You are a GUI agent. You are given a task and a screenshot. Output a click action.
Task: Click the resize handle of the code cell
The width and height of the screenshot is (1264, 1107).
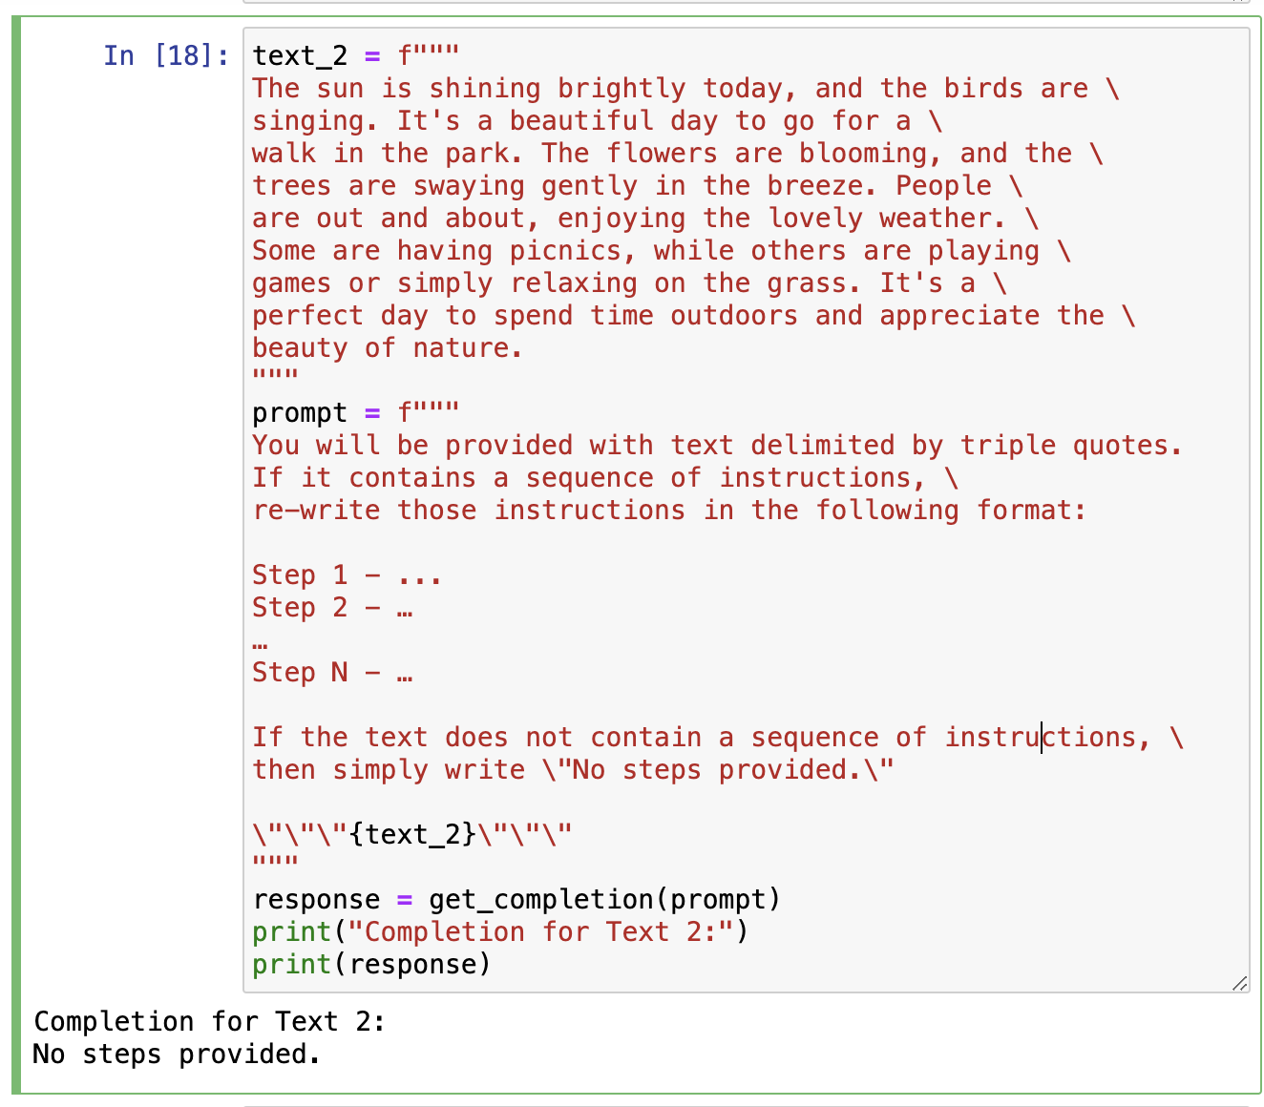coord(1239,983)
